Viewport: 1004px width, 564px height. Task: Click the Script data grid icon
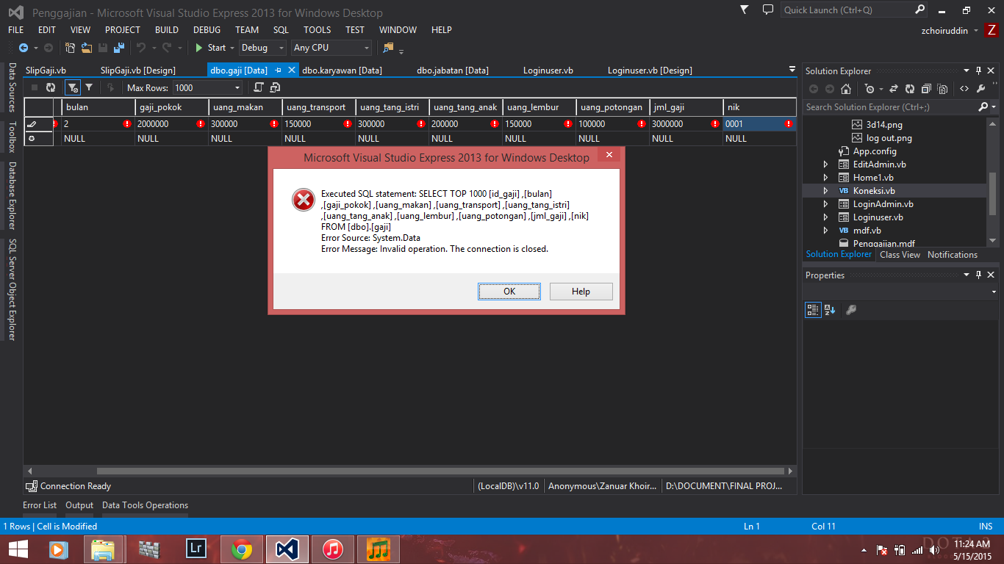[x=259, y=87]
